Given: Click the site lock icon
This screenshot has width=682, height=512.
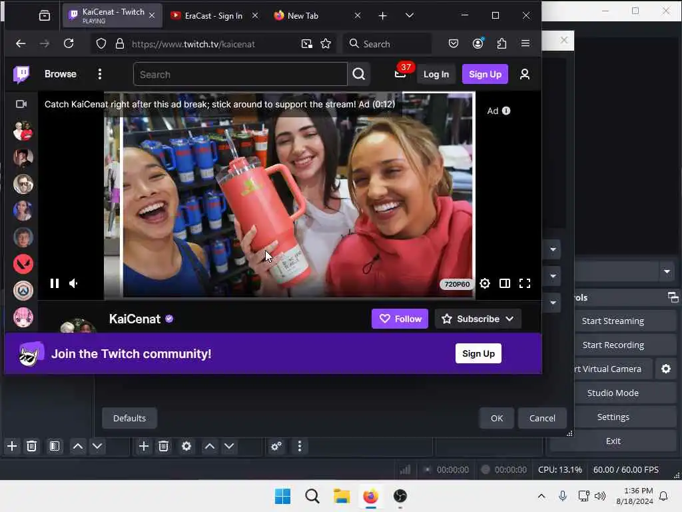Looking at the screenshot, I should pyautogui.click(x=120, y=43).
